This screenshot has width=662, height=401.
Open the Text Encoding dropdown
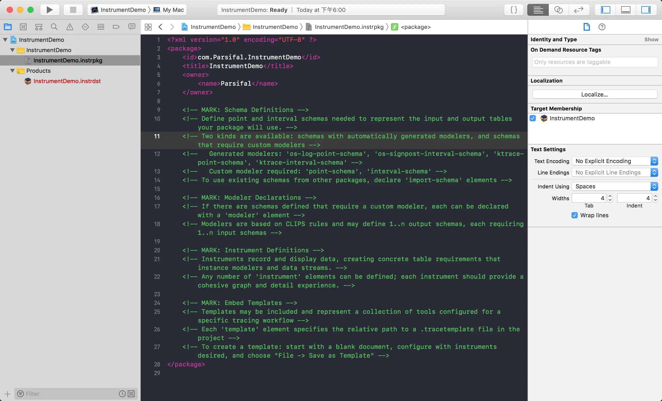614,161
